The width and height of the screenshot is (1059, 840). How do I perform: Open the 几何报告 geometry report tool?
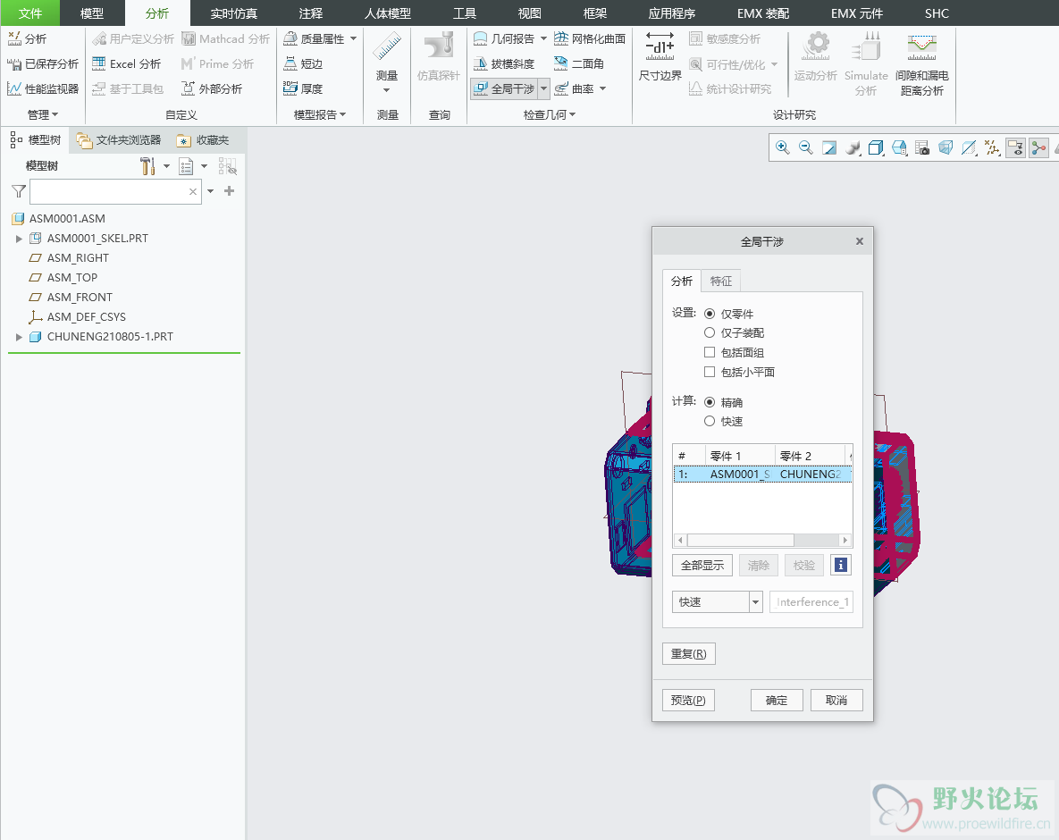tap(504, 39)
